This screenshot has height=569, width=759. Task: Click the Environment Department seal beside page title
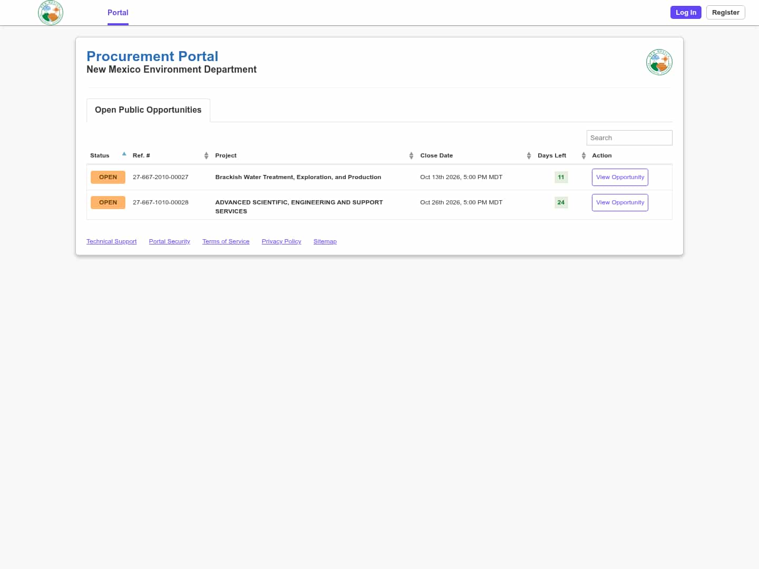coord(659,62)
